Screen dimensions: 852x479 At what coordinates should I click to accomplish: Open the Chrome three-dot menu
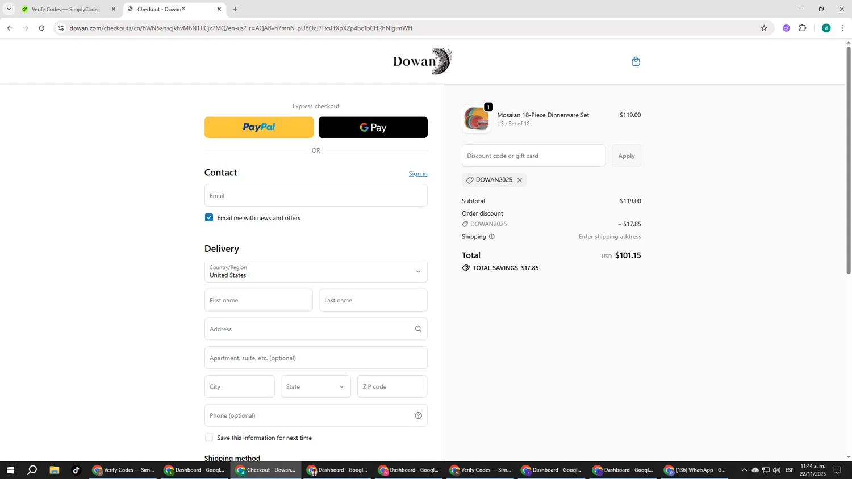(x=842, y=28)
